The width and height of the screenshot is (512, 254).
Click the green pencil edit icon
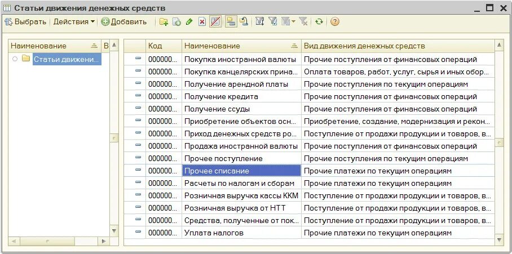pos(189,22)
